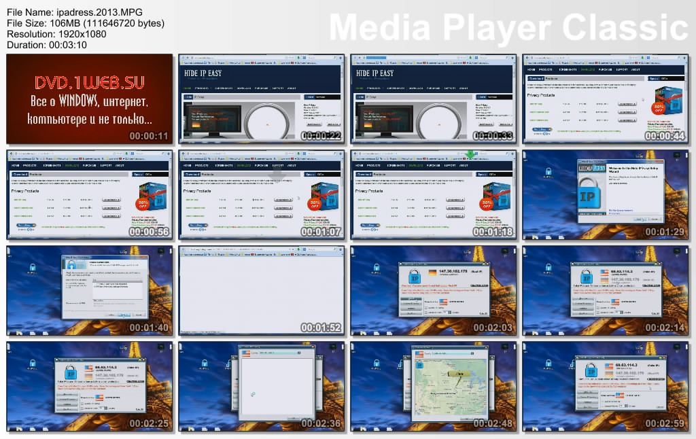Click the DOWNLOADS nav item in the 00:00:44 frame
This screenshot has width=696, height=439.
589,69
